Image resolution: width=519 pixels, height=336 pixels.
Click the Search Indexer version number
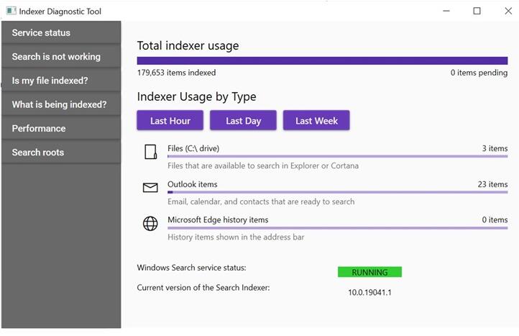369,292
